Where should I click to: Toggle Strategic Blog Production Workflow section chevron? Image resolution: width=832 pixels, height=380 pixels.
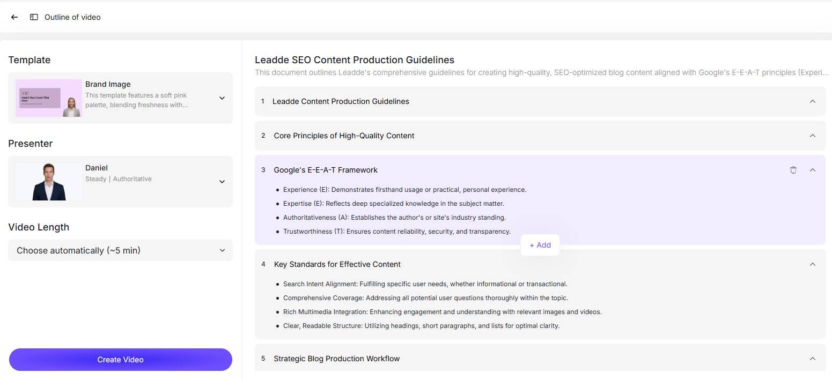click(813, 359)
